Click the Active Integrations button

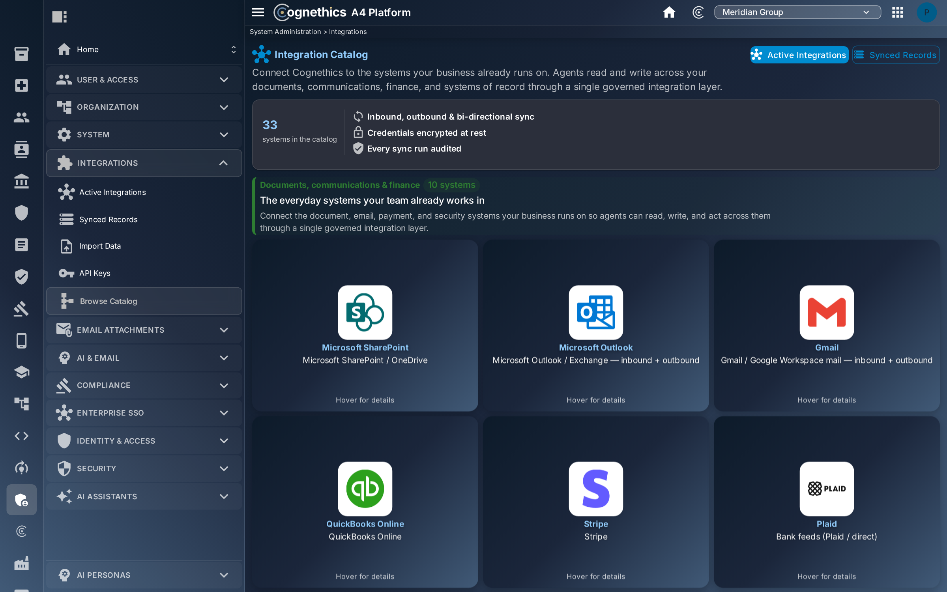(x=799, y=55)
